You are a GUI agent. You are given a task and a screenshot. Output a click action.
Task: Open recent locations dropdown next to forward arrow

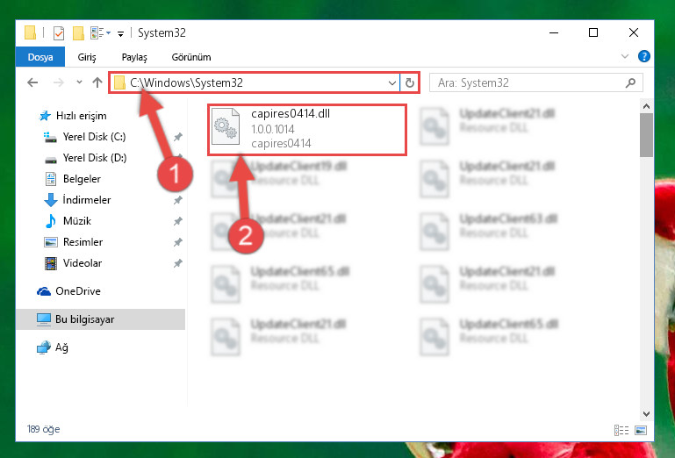(79, 82)
